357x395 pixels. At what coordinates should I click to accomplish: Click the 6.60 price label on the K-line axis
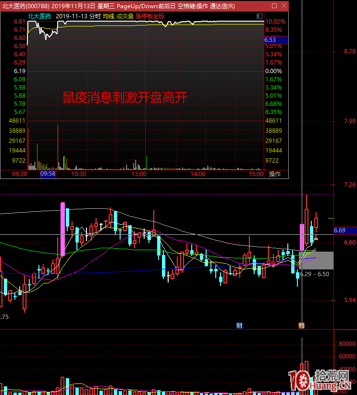pyautogui.click(x=350, y=242)
